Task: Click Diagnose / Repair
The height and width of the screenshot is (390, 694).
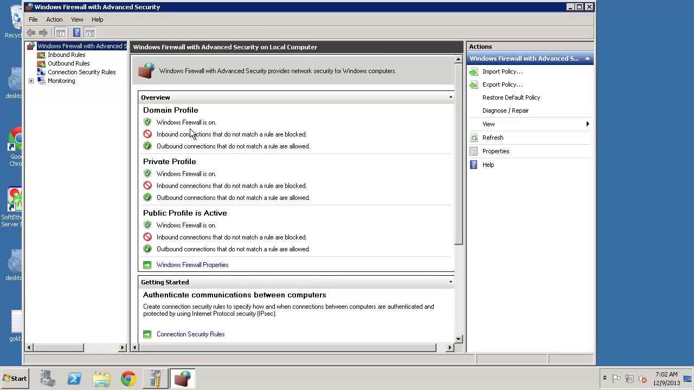Action: click(505, 110)
